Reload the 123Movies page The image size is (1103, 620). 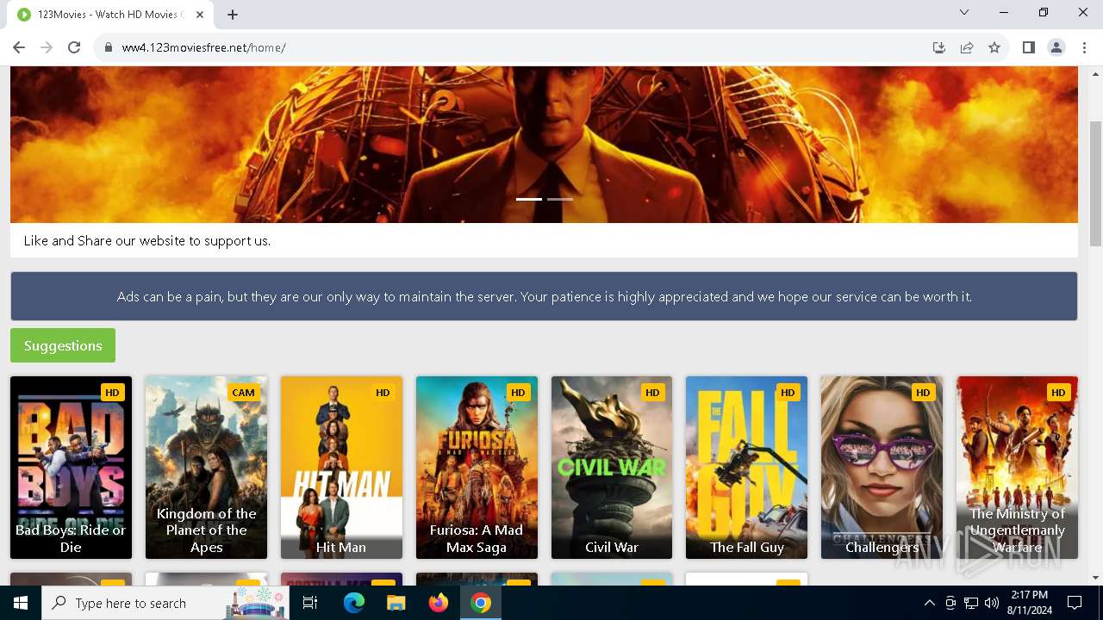point(74,47)
